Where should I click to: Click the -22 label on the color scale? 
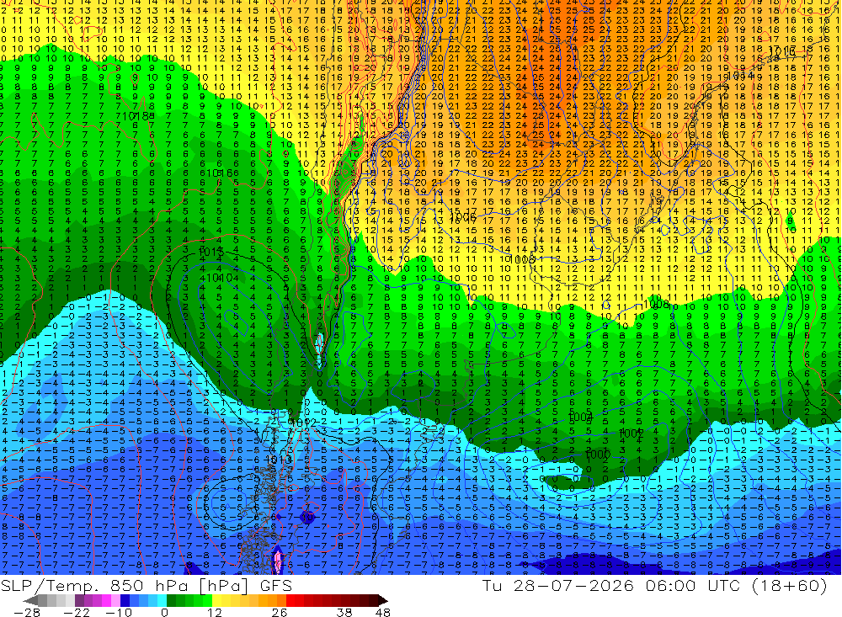77,612
